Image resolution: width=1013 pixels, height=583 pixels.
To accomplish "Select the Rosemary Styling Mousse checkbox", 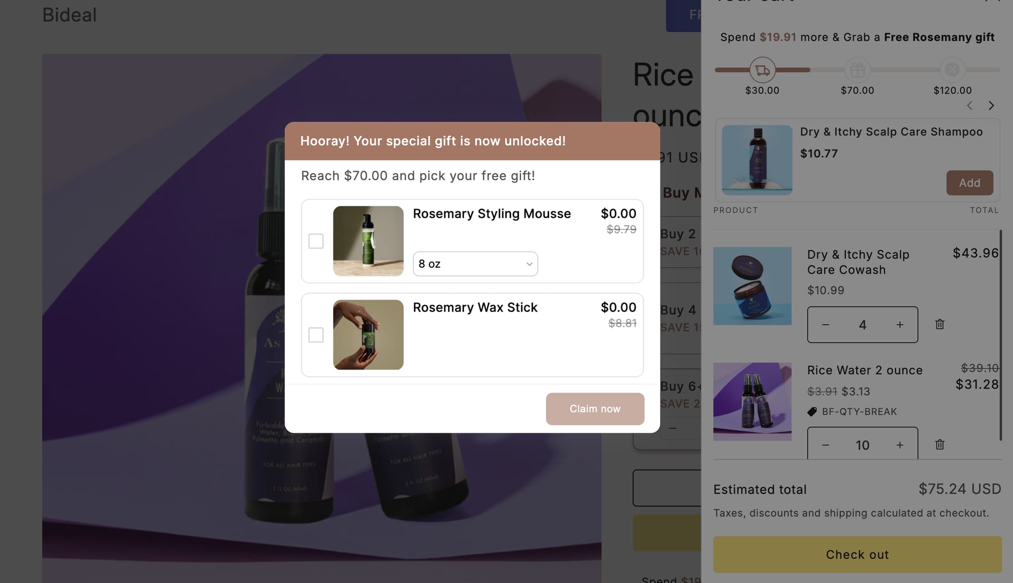I will click(x=316, y=241).
